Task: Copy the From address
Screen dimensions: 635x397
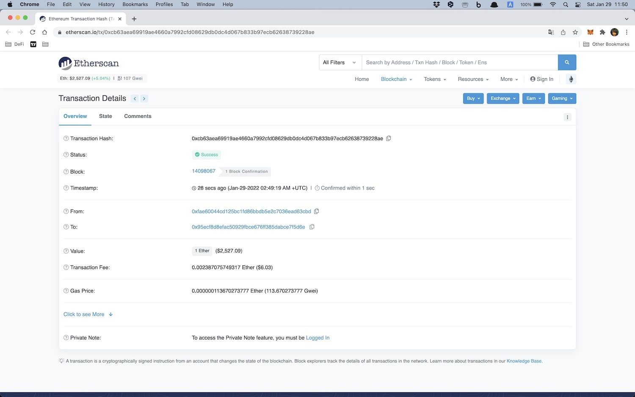Action: 316,211
